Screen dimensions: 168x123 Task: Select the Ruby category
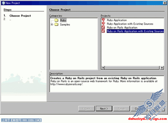point(63,20)
